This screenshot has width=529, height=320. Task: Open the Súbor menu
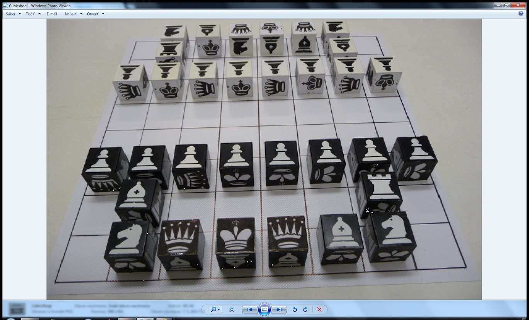tap(13, 14)
